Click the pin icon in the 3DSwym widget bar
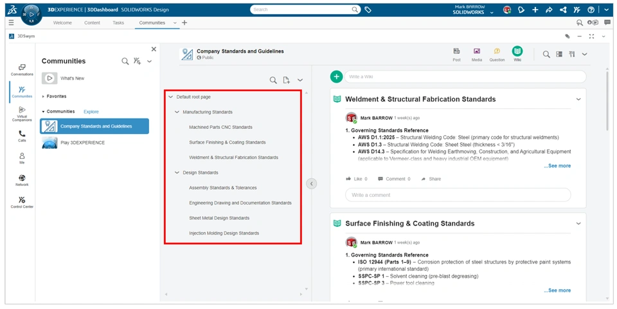This screenshot has height=309, width=617. coord(567,36)
